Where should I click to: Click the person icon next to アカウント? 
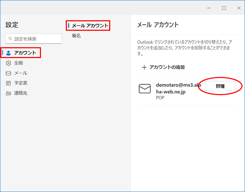[8, 53]
